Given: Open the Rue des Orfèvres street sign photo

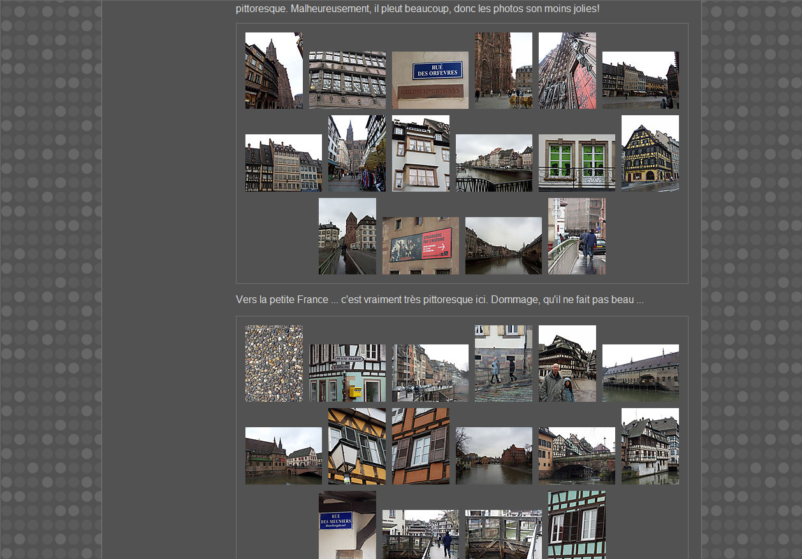Looking at the screenshot, I should 430,80.
